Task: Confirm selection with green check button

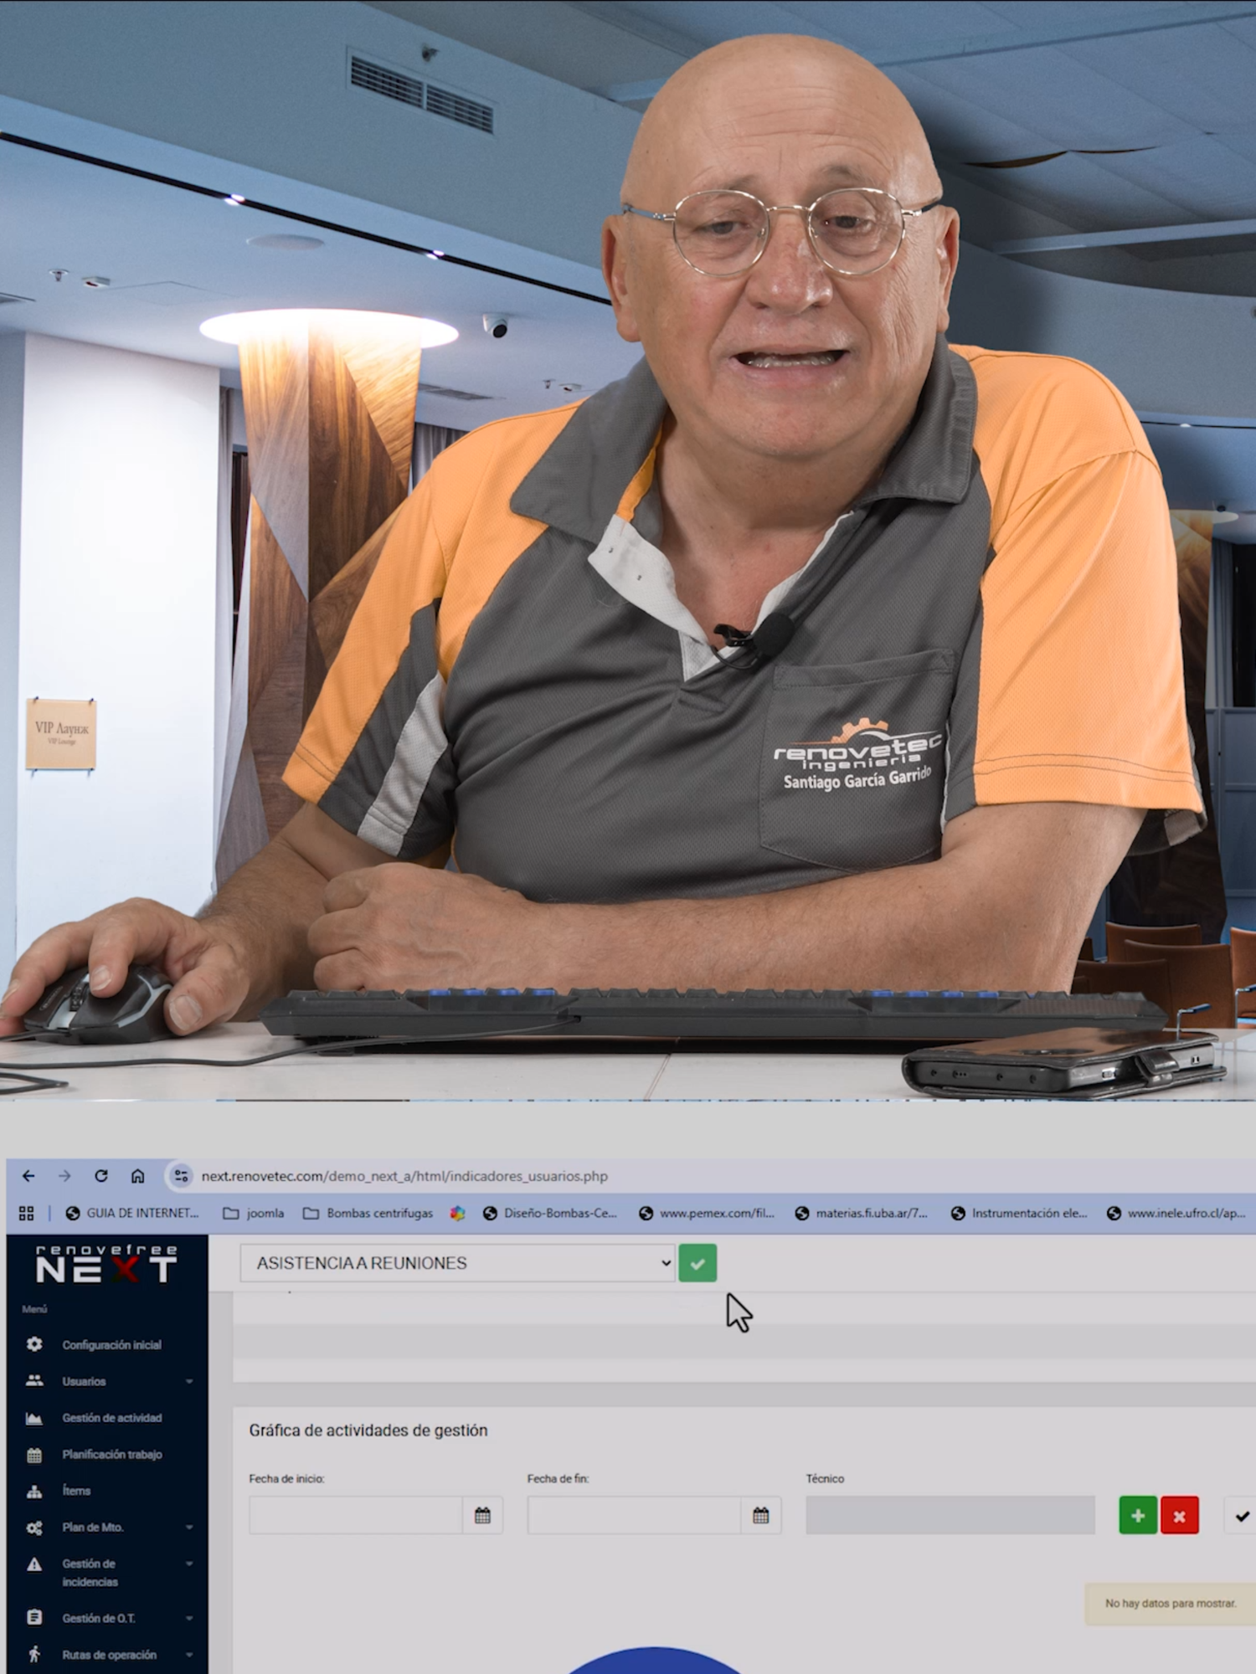Action: coord(697,1263)
